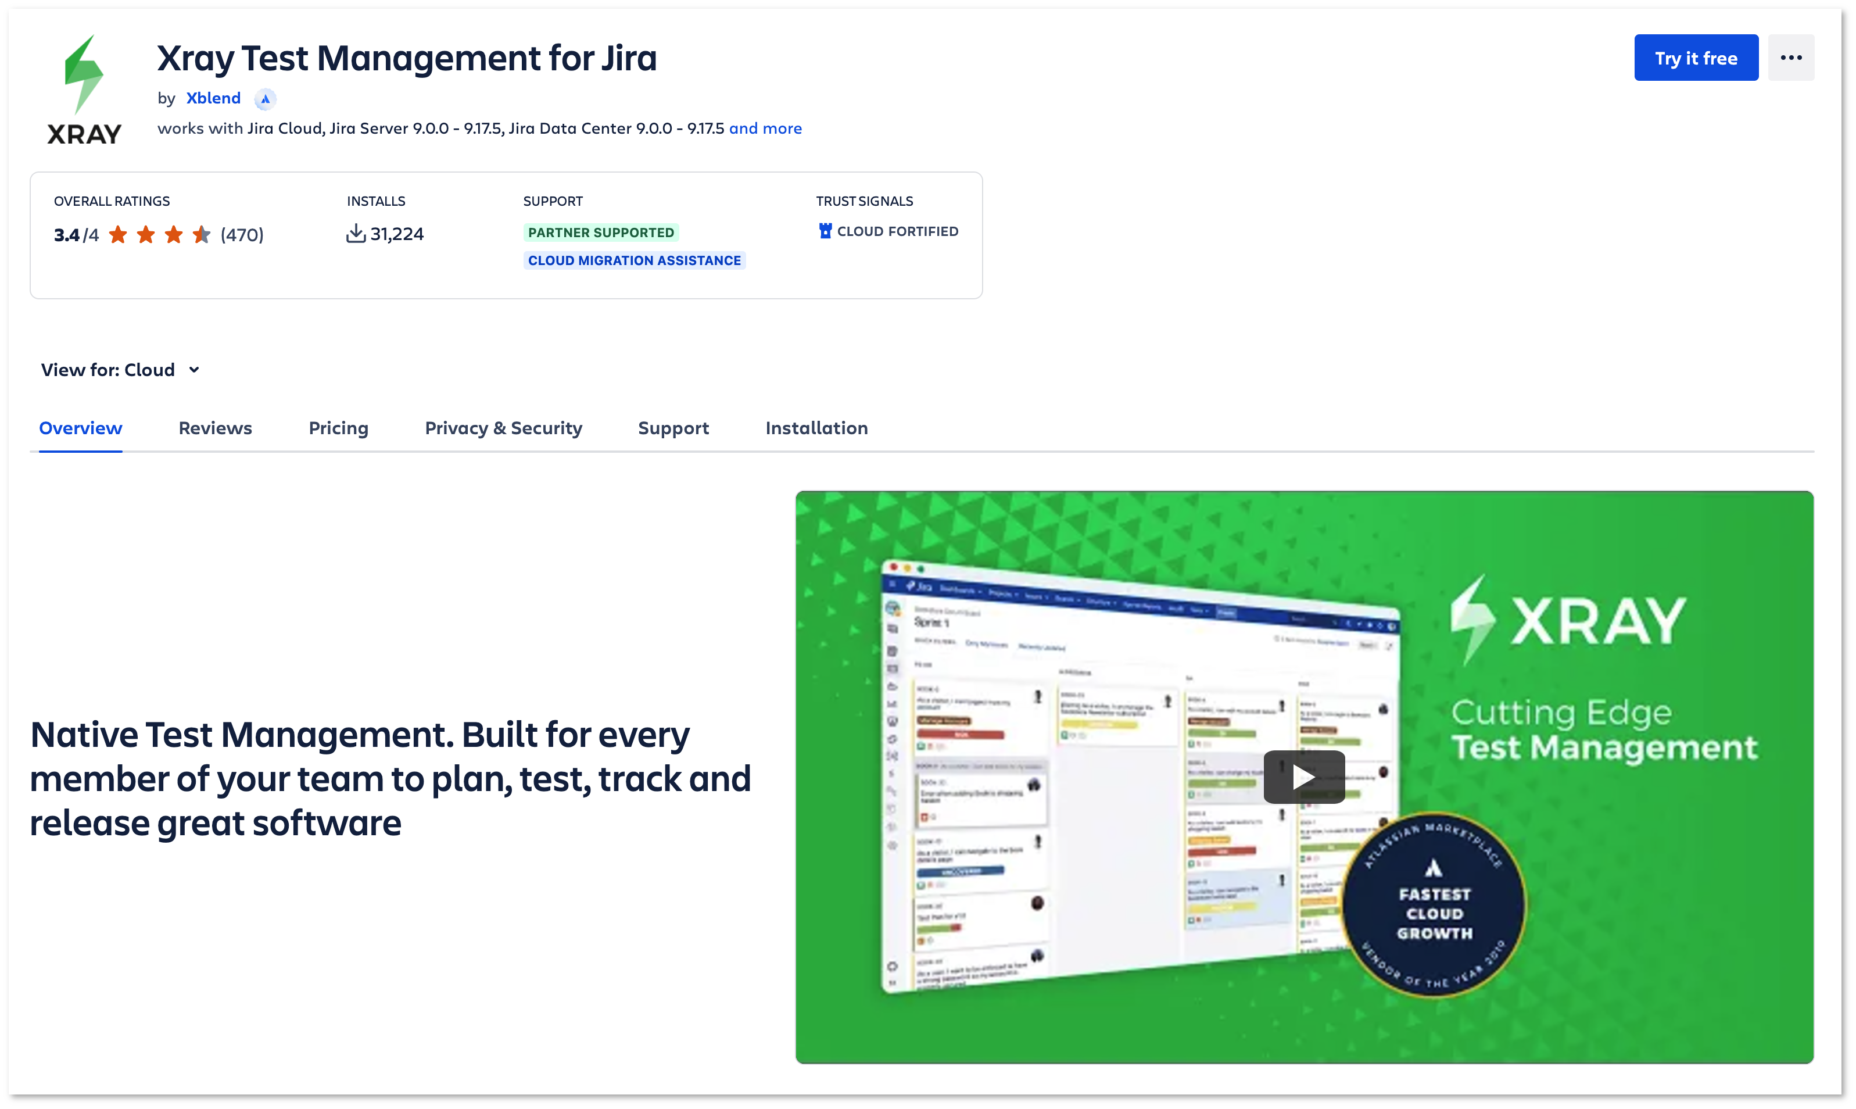Viewport: 1856px width, 1109px height.
Task: Click the Cloud Migration Assistance badge
Action: click(634, 260)
